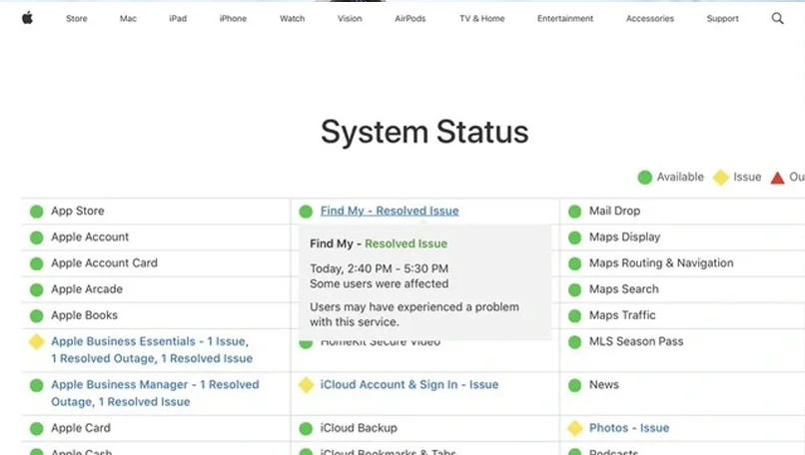Open Apple Business Essentials issue link
Viewport: 805px width, 455px height.
(x=152, y=350)
